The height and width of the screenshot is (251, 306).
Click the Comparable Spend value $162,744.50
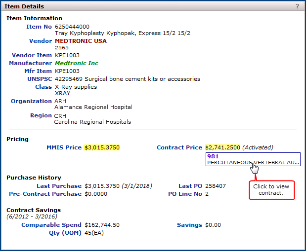click(x=102, y=225)
